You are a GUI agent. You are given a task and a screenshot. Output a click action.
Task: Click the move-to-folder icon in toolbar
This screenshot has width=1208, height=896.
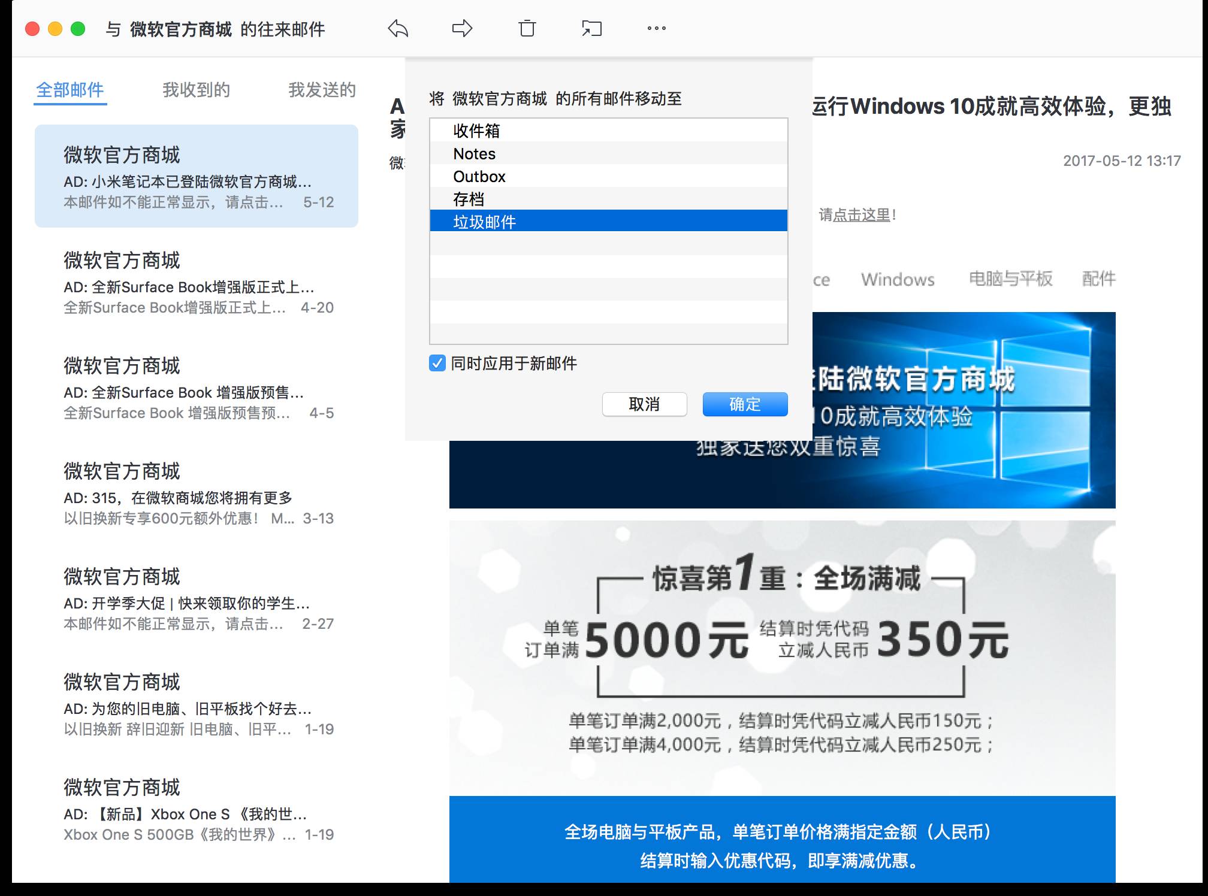(591, 28)
